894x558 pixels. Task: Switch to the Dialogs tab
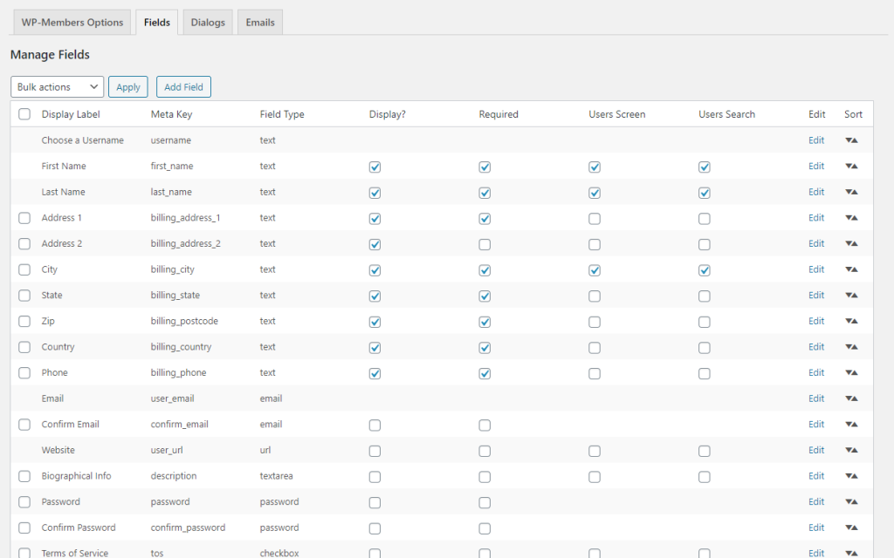click(x=208, y=23)
